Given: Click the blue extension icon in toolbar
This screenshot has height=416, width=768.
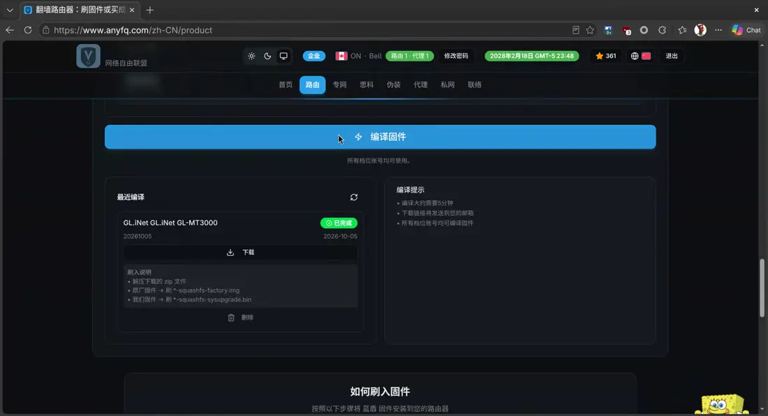Looking at the screenshot, I should (x=608, y=30).
